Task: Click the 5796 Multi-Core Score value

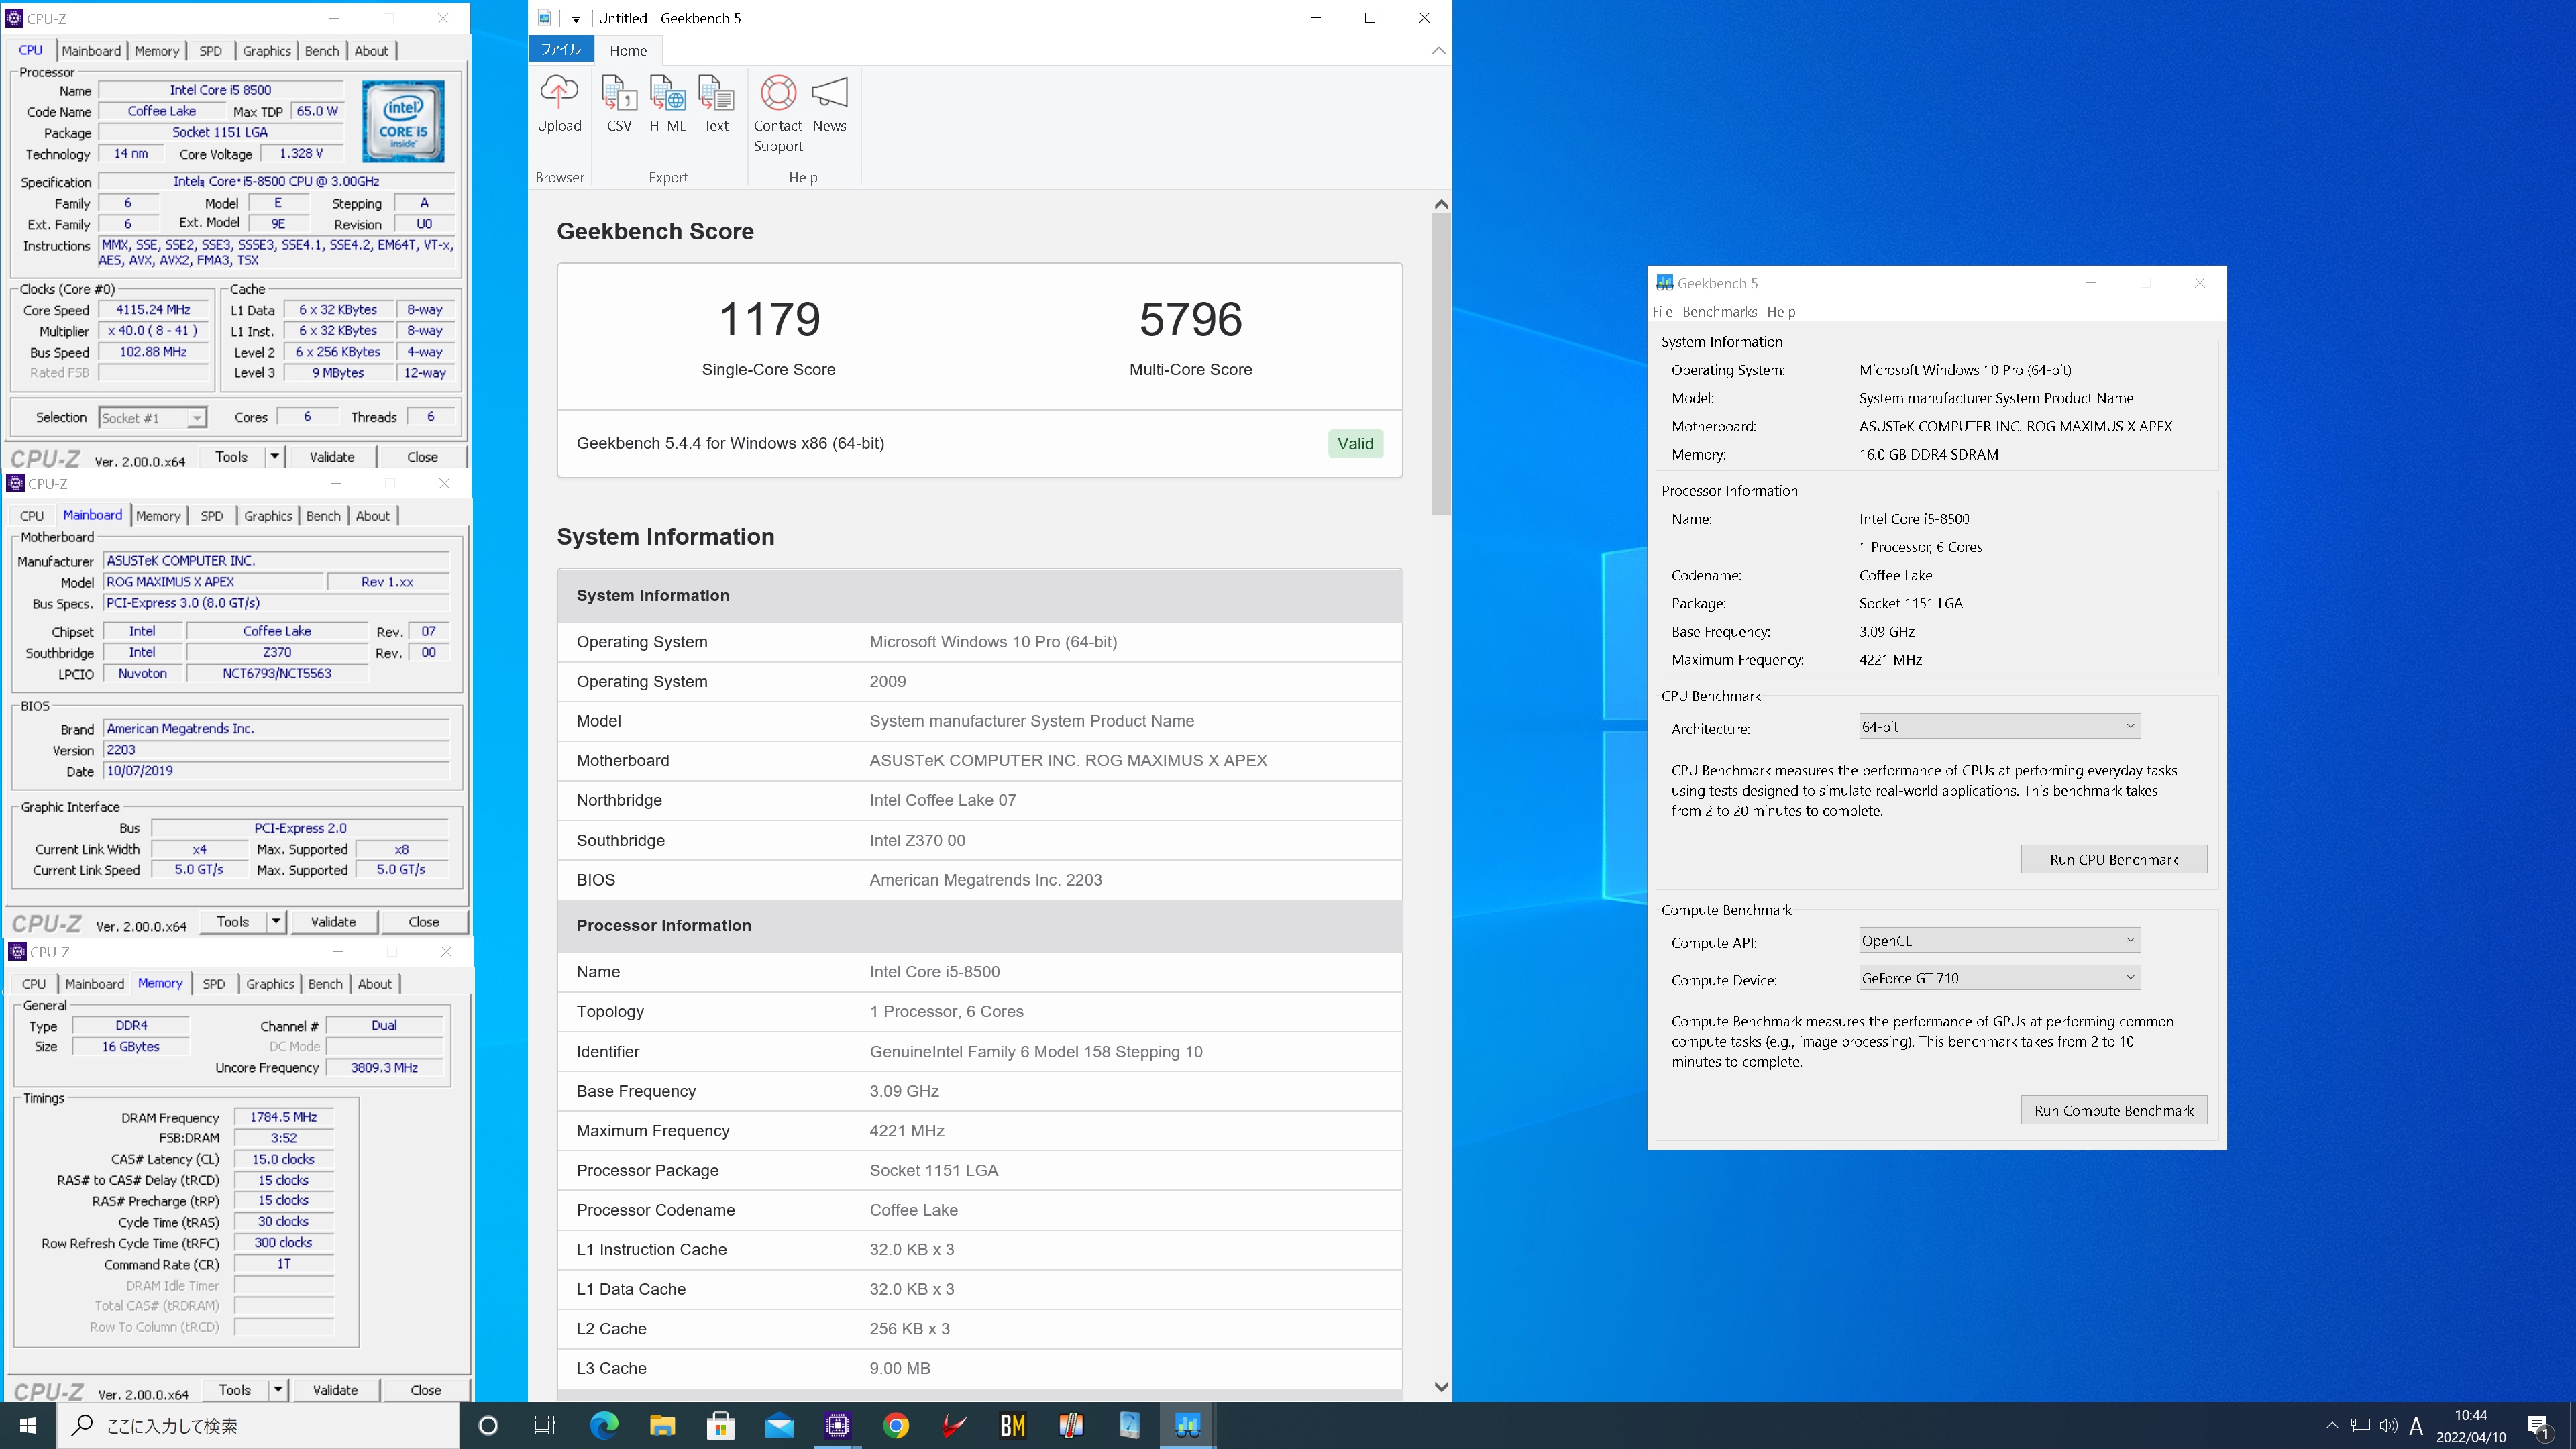Action: coord(1190,319)
